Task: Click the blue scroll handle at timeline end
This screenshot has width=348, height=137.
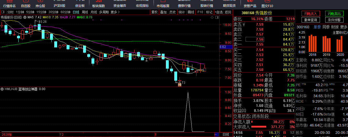Action: coord(216,134)
